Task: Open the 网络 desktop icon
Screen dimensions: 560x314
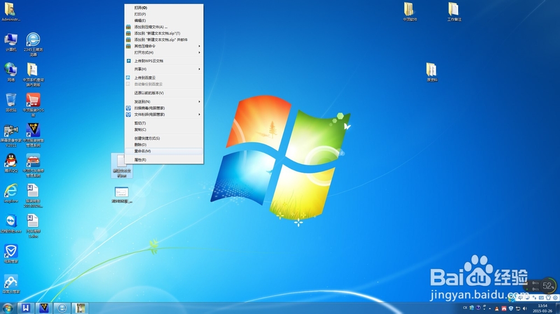Action: pos(11,72)
